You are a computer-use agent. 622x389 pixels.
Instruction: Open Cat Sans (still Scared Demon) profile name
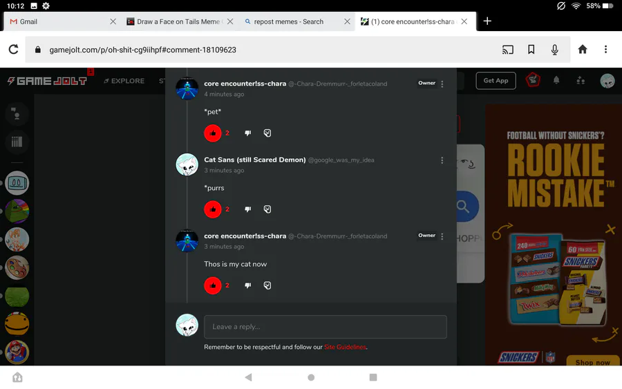[x=254, y=160]
